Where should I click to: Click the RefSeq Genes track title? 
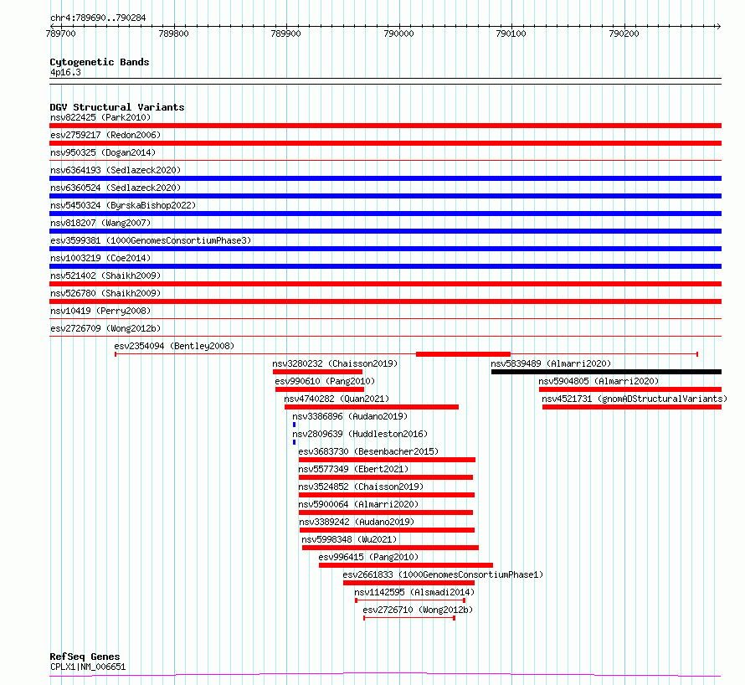tap(85, 657)
